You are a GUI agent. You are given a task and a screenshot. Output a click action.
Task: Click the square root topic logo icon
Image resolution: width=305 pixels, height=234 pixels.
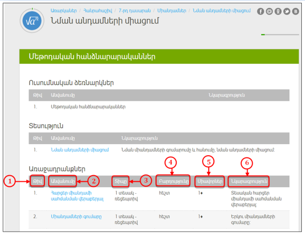pyautogui.click(x=32, y=20)
